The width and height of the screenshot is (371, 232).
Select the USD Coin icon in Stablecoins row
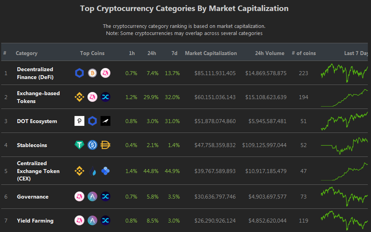click(93, 145)
